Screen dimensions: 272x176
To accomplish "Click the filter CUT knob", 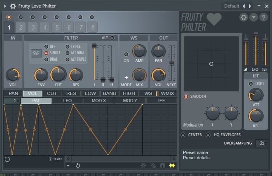I will coord(58,74).
